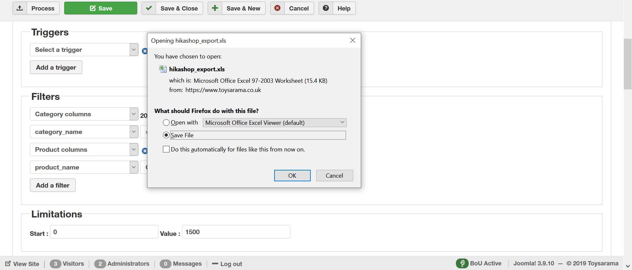Click the View Site external link icon
Image resolution: width=632 pixels, height=270 pixels.
[x=8, y=263]
